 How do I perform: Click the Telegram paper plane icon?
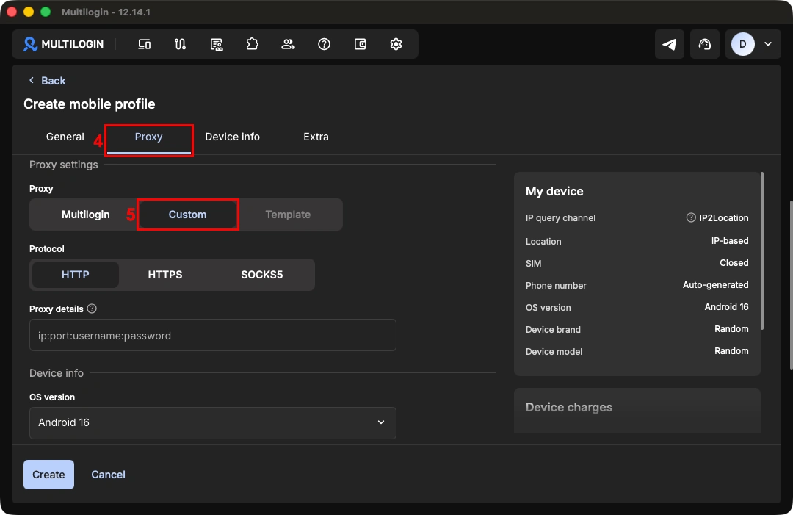click(x=669, y=45)
